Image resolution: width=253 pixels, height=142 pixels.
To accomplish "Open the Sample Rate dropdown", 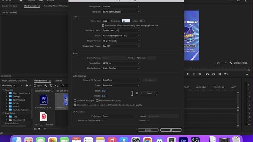I will (x=121, y=63).
